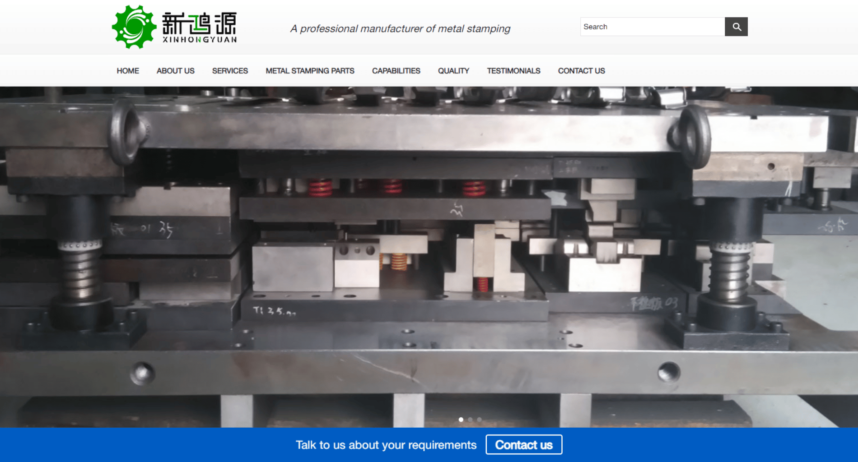Go to TESTIMONIALS
This screenshot has width=858, height=462.
click(x=513, y=71)
